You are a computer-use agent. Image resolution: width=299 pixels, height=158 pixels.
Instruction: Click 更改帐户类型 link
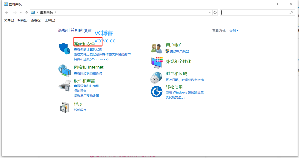pos(179,51)
